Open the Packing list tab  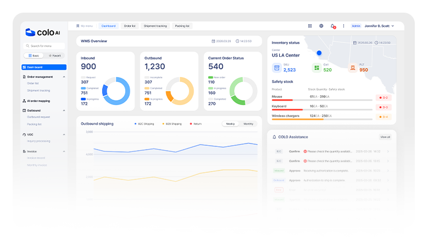(182, 26)
